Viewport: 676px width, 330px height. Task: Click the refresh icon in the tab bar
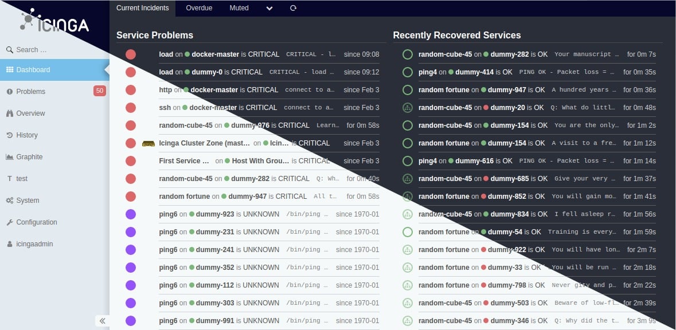pyautogui.click(x=293, y=8)
